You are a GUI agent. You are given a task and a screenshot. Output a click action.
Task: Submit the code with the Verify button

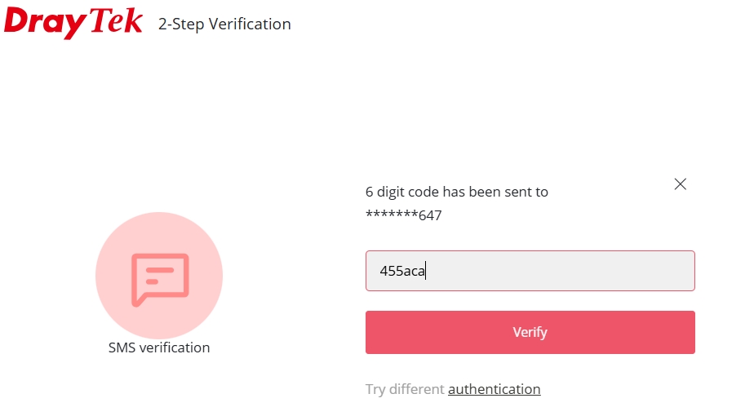(530, 332)
